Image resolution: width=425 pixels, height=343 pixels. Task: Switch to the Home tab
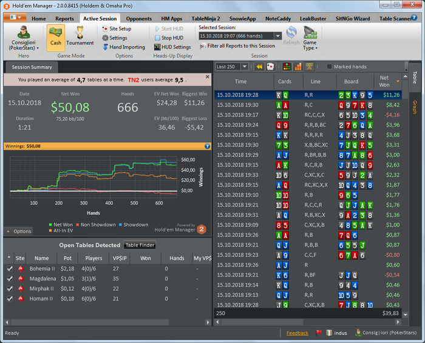tap(38, 18)
